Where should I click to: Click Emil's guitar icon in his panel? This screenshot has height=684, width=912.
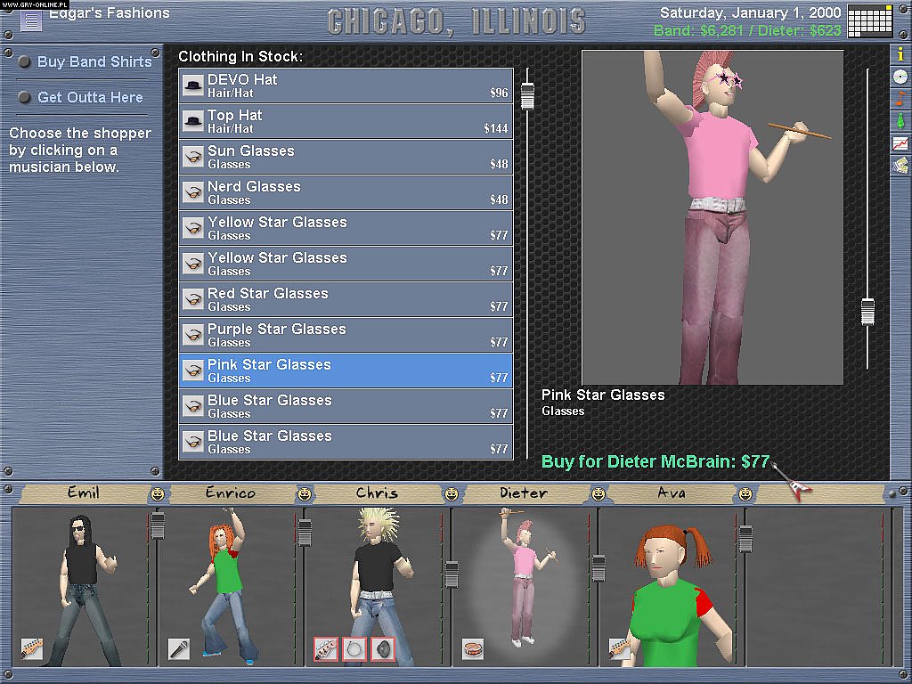point(34,651)
